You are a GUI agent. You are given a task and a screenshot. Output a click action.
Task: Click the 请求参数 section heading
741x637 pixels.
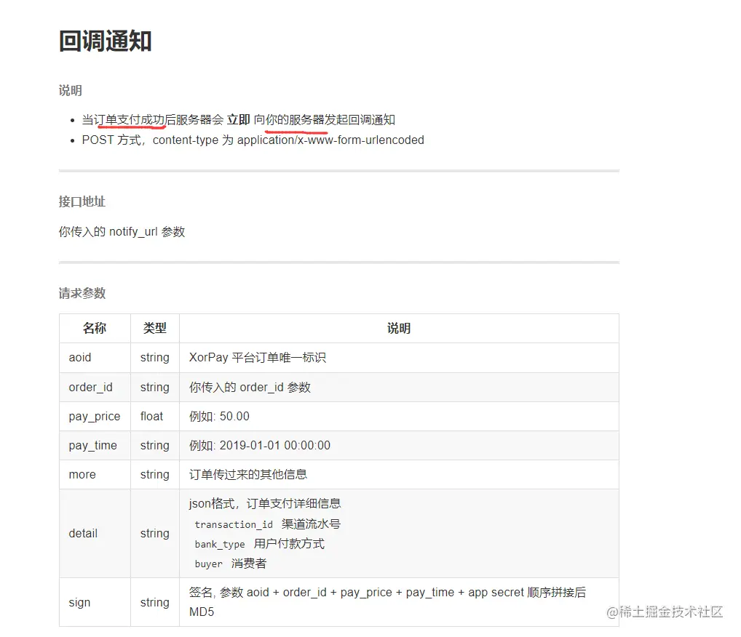pyautogui.click(x=82, y=293)
